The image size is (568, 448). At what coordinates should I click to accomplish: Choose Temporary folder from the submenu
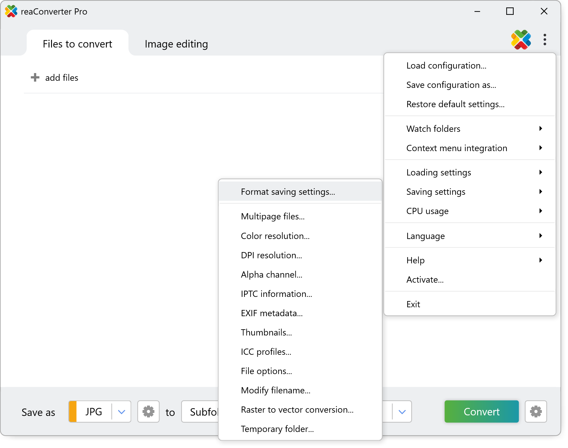277,429
